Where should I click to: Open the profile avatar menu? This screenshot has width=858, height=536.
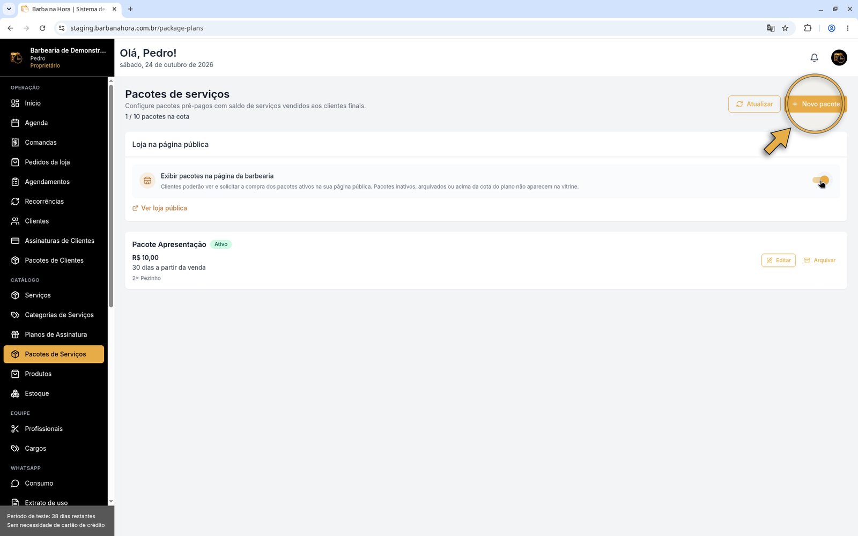point(839,58)
